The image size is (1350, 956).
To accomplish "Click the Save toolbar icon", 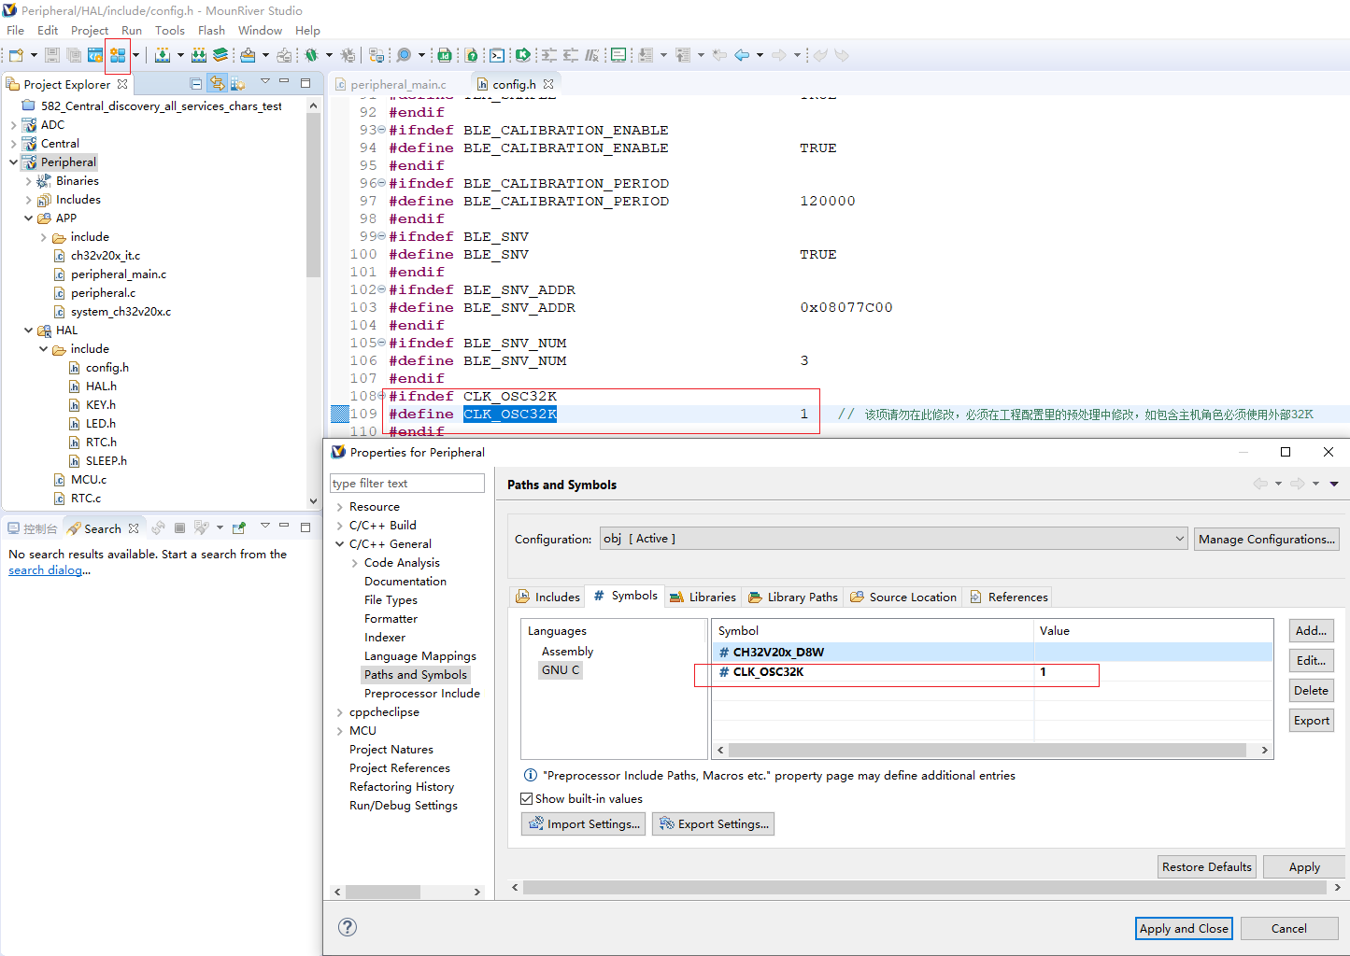I will [x=52, y=55].
